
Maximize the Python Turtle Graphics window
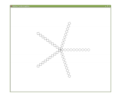pyautogui.click(x=108, y=6)
